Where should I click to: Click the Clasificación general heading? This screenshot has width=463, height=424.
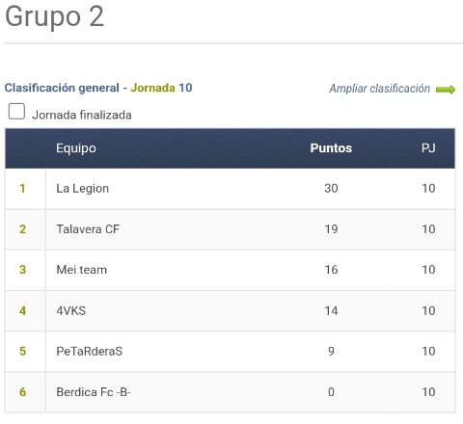pos(62,88)
